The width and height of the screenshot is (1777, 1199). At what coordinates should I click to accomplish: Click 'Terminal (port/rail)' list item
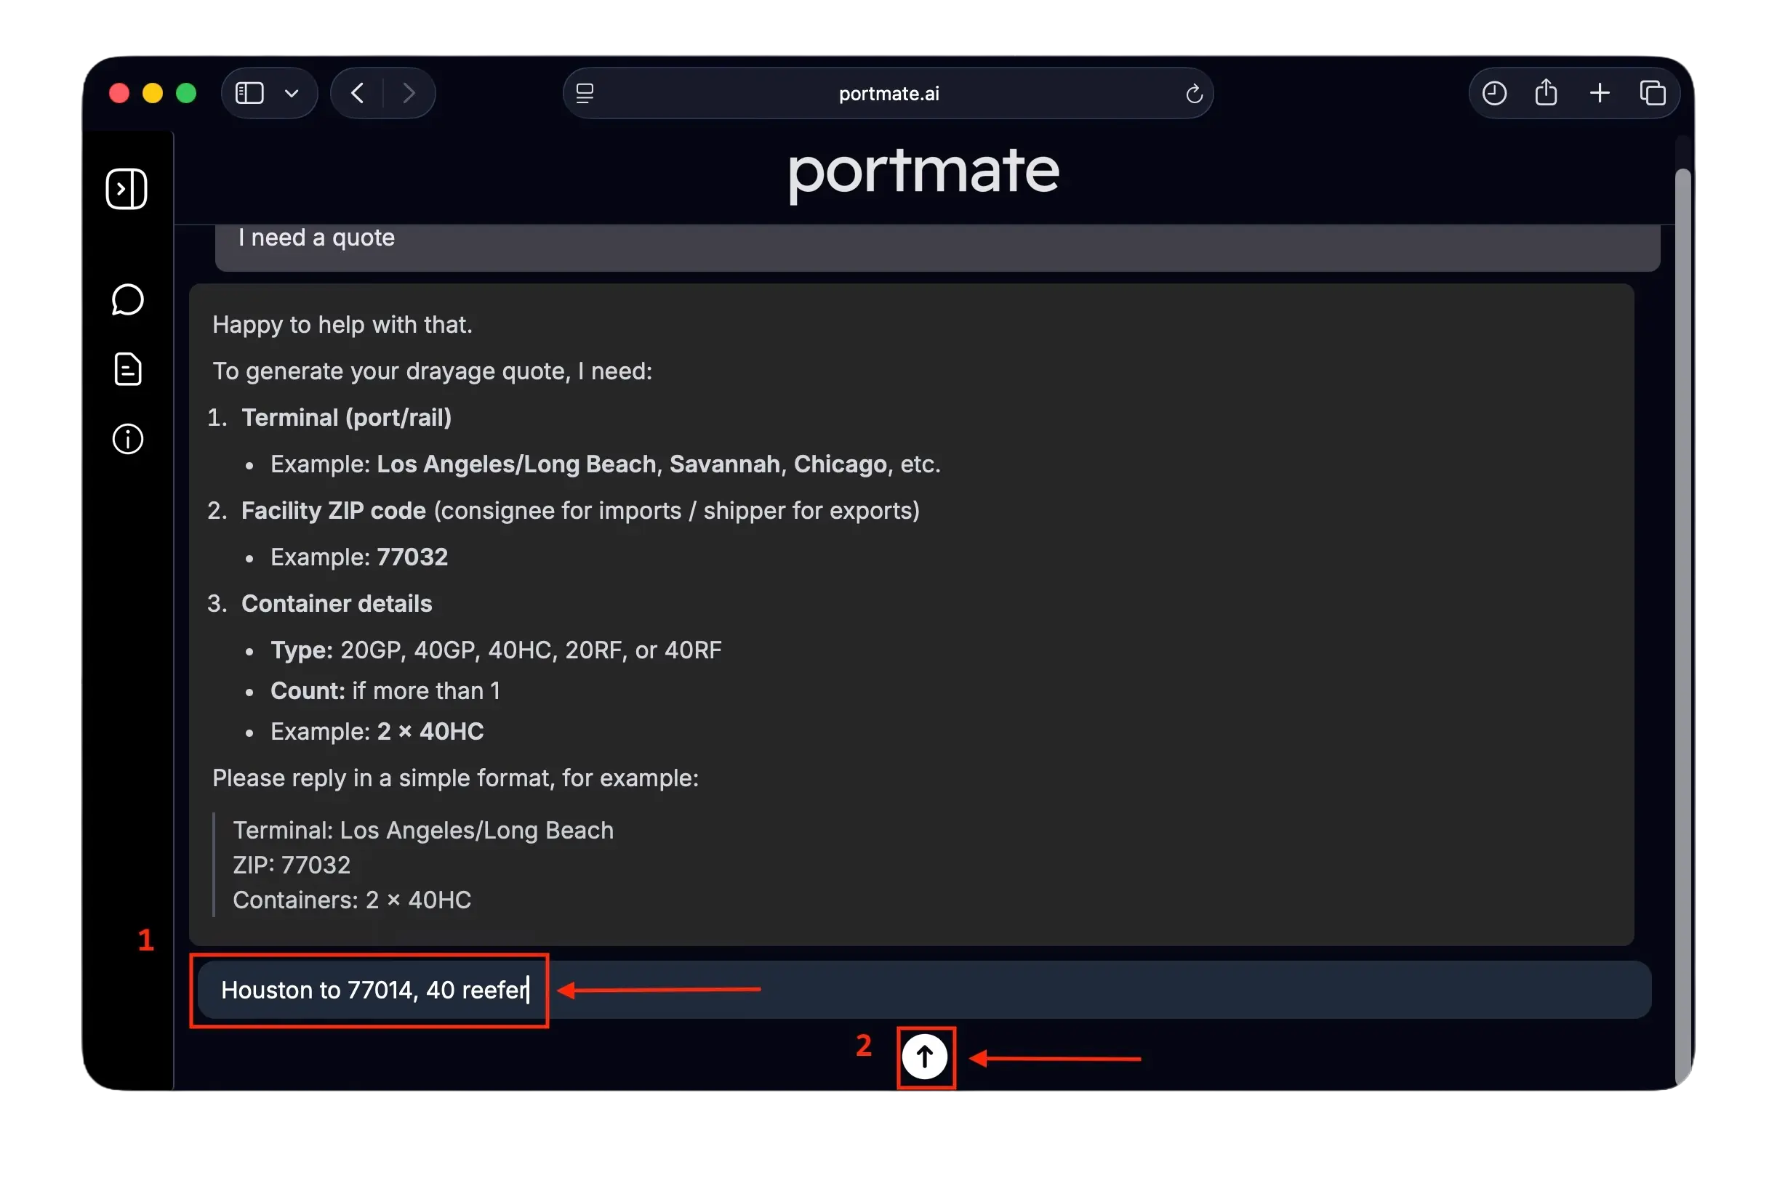coord(346,418)
